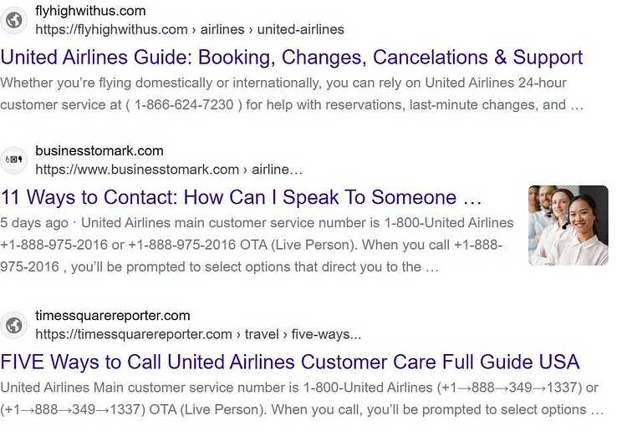The height and width of the screenshot is (436, 627).
Task: Click the flyhighwithus.com globe favicon
Action: [14, 19]
